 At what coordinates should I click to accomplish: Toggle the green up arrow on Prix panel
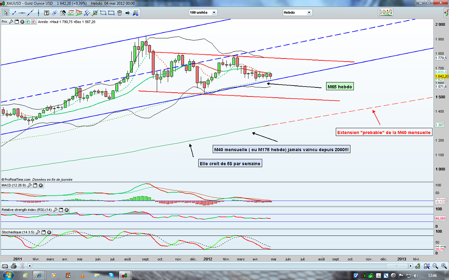click(28, 22)
